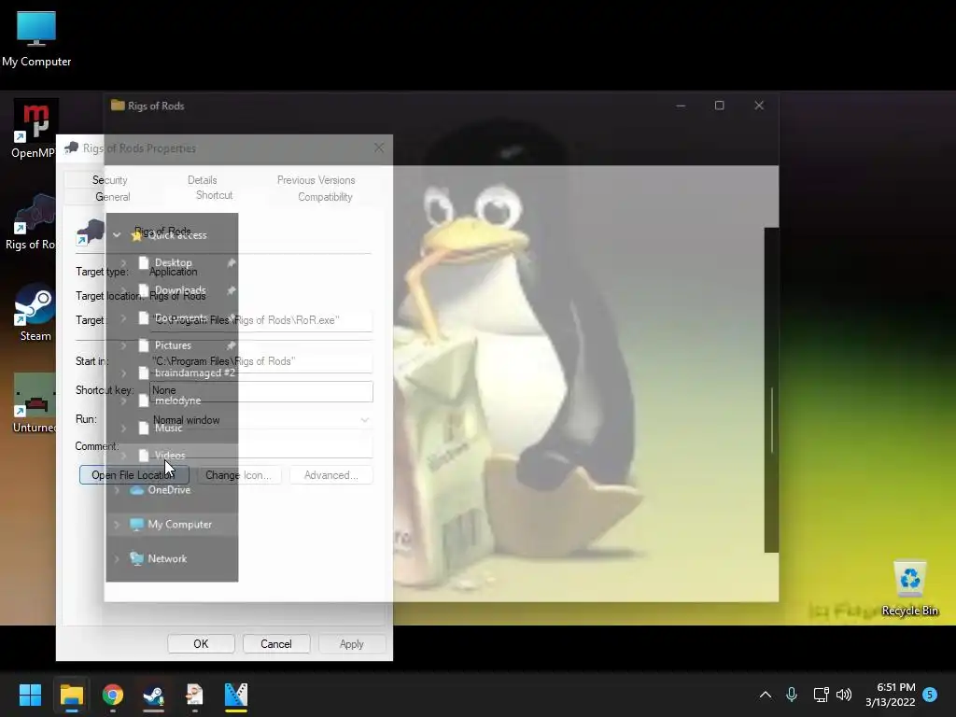Open the Recycle Bin on the desktop
The height and width of the screenshot is (717, 956).
coord(909,588)
